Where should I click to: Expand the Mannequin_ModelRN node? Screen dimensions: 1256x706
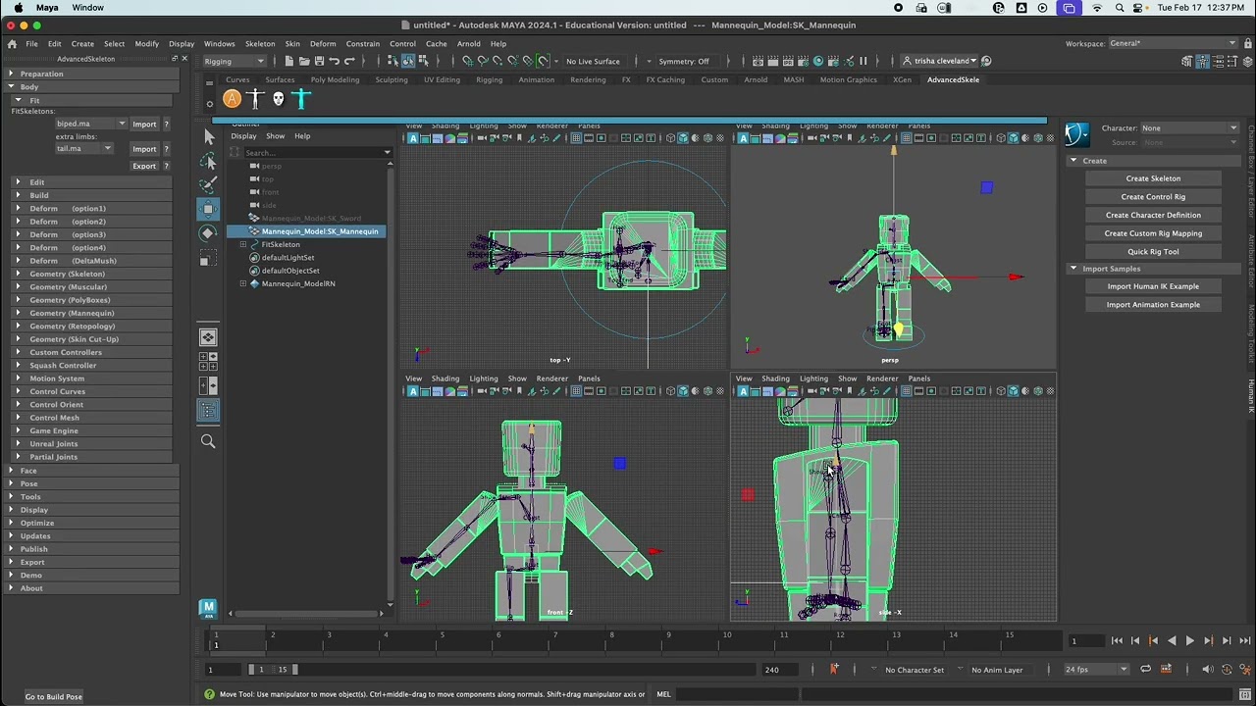(242, 283)
